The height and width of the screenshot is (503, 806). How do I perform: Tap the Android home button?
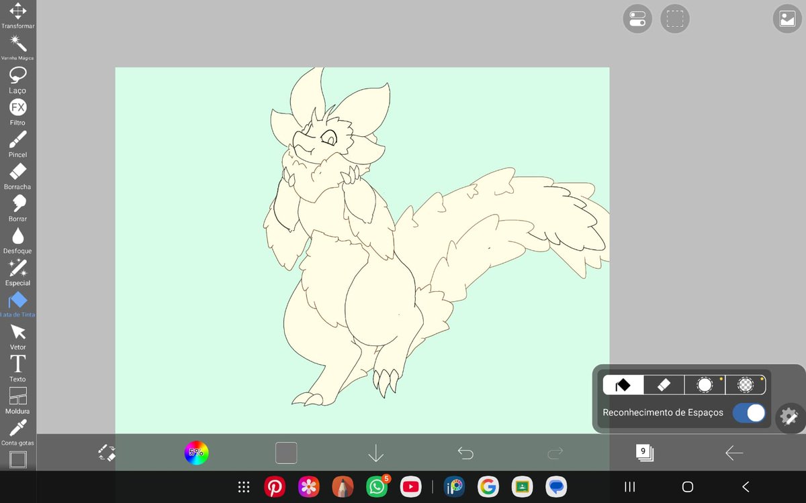click(x=687, y=487)
